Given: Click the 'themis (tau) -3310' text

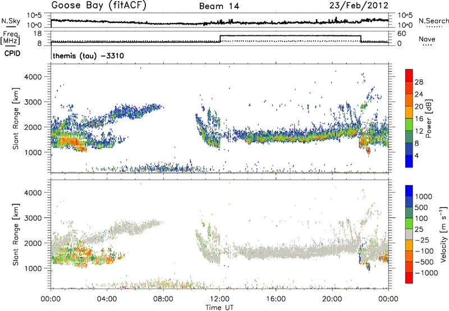Looking at the screenshot, I should coord(89,56).
